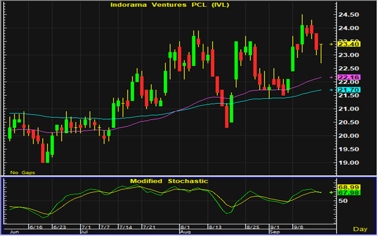Click the 6/16 date on the time axis
The image size is (378, 236).
click(37, 227)
